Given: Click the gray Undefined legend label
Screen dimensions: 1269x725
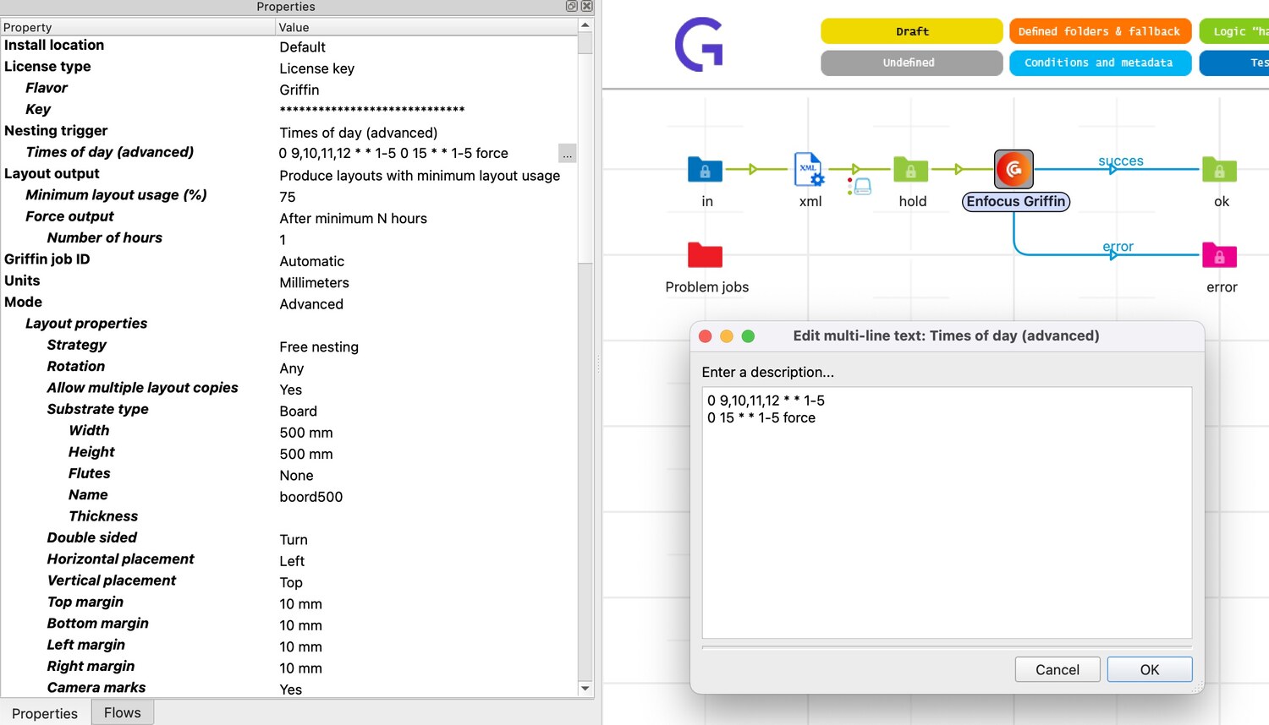Looking at the screenshot, I should tap(912, 63).
